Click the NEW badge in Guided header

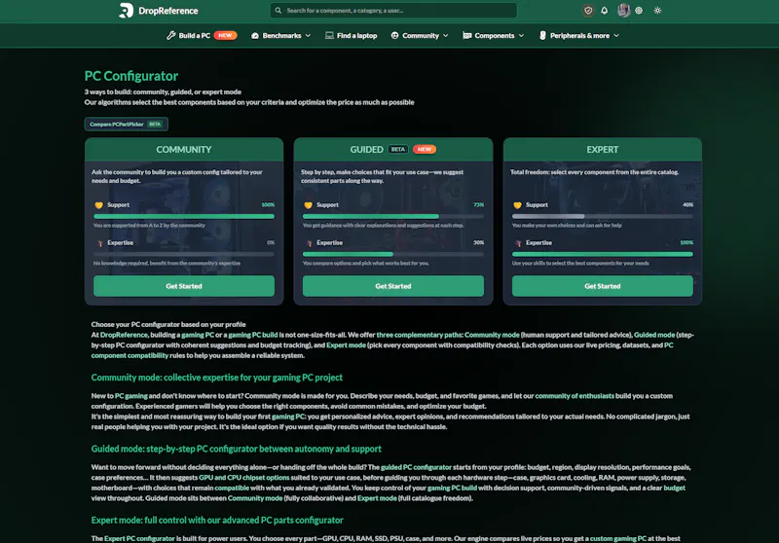(x=425, y=150)
